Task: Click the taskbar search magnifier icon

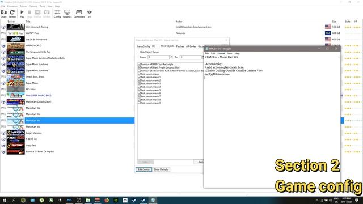Action: click(x=14, y=200)
